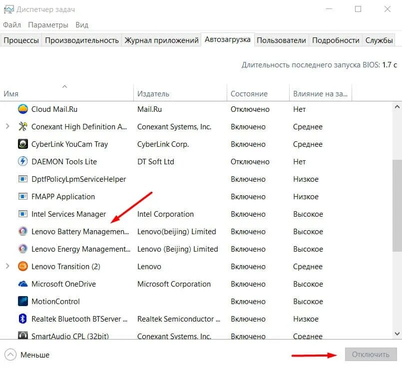Image resolution: width=402 pixels, height=369 pixels.
Task: Click the SmartAudio CPL headphone icon
Action: tap(23, 335)
